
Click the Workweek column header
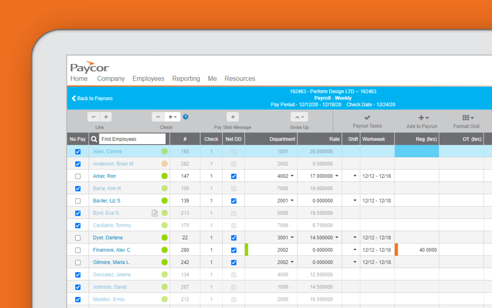pos(377,139)
